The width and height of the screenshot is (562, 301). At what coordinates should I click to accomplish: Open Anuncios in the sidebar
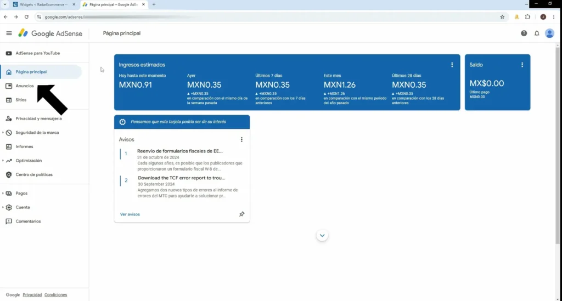coord(24,86)
